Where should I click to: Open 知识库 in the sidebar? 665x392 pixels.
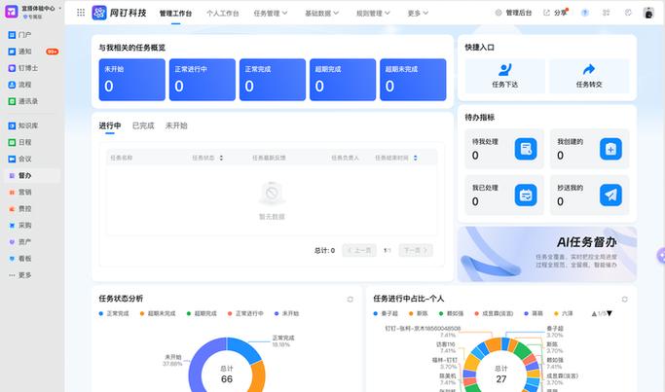click(x=23, y=125)
